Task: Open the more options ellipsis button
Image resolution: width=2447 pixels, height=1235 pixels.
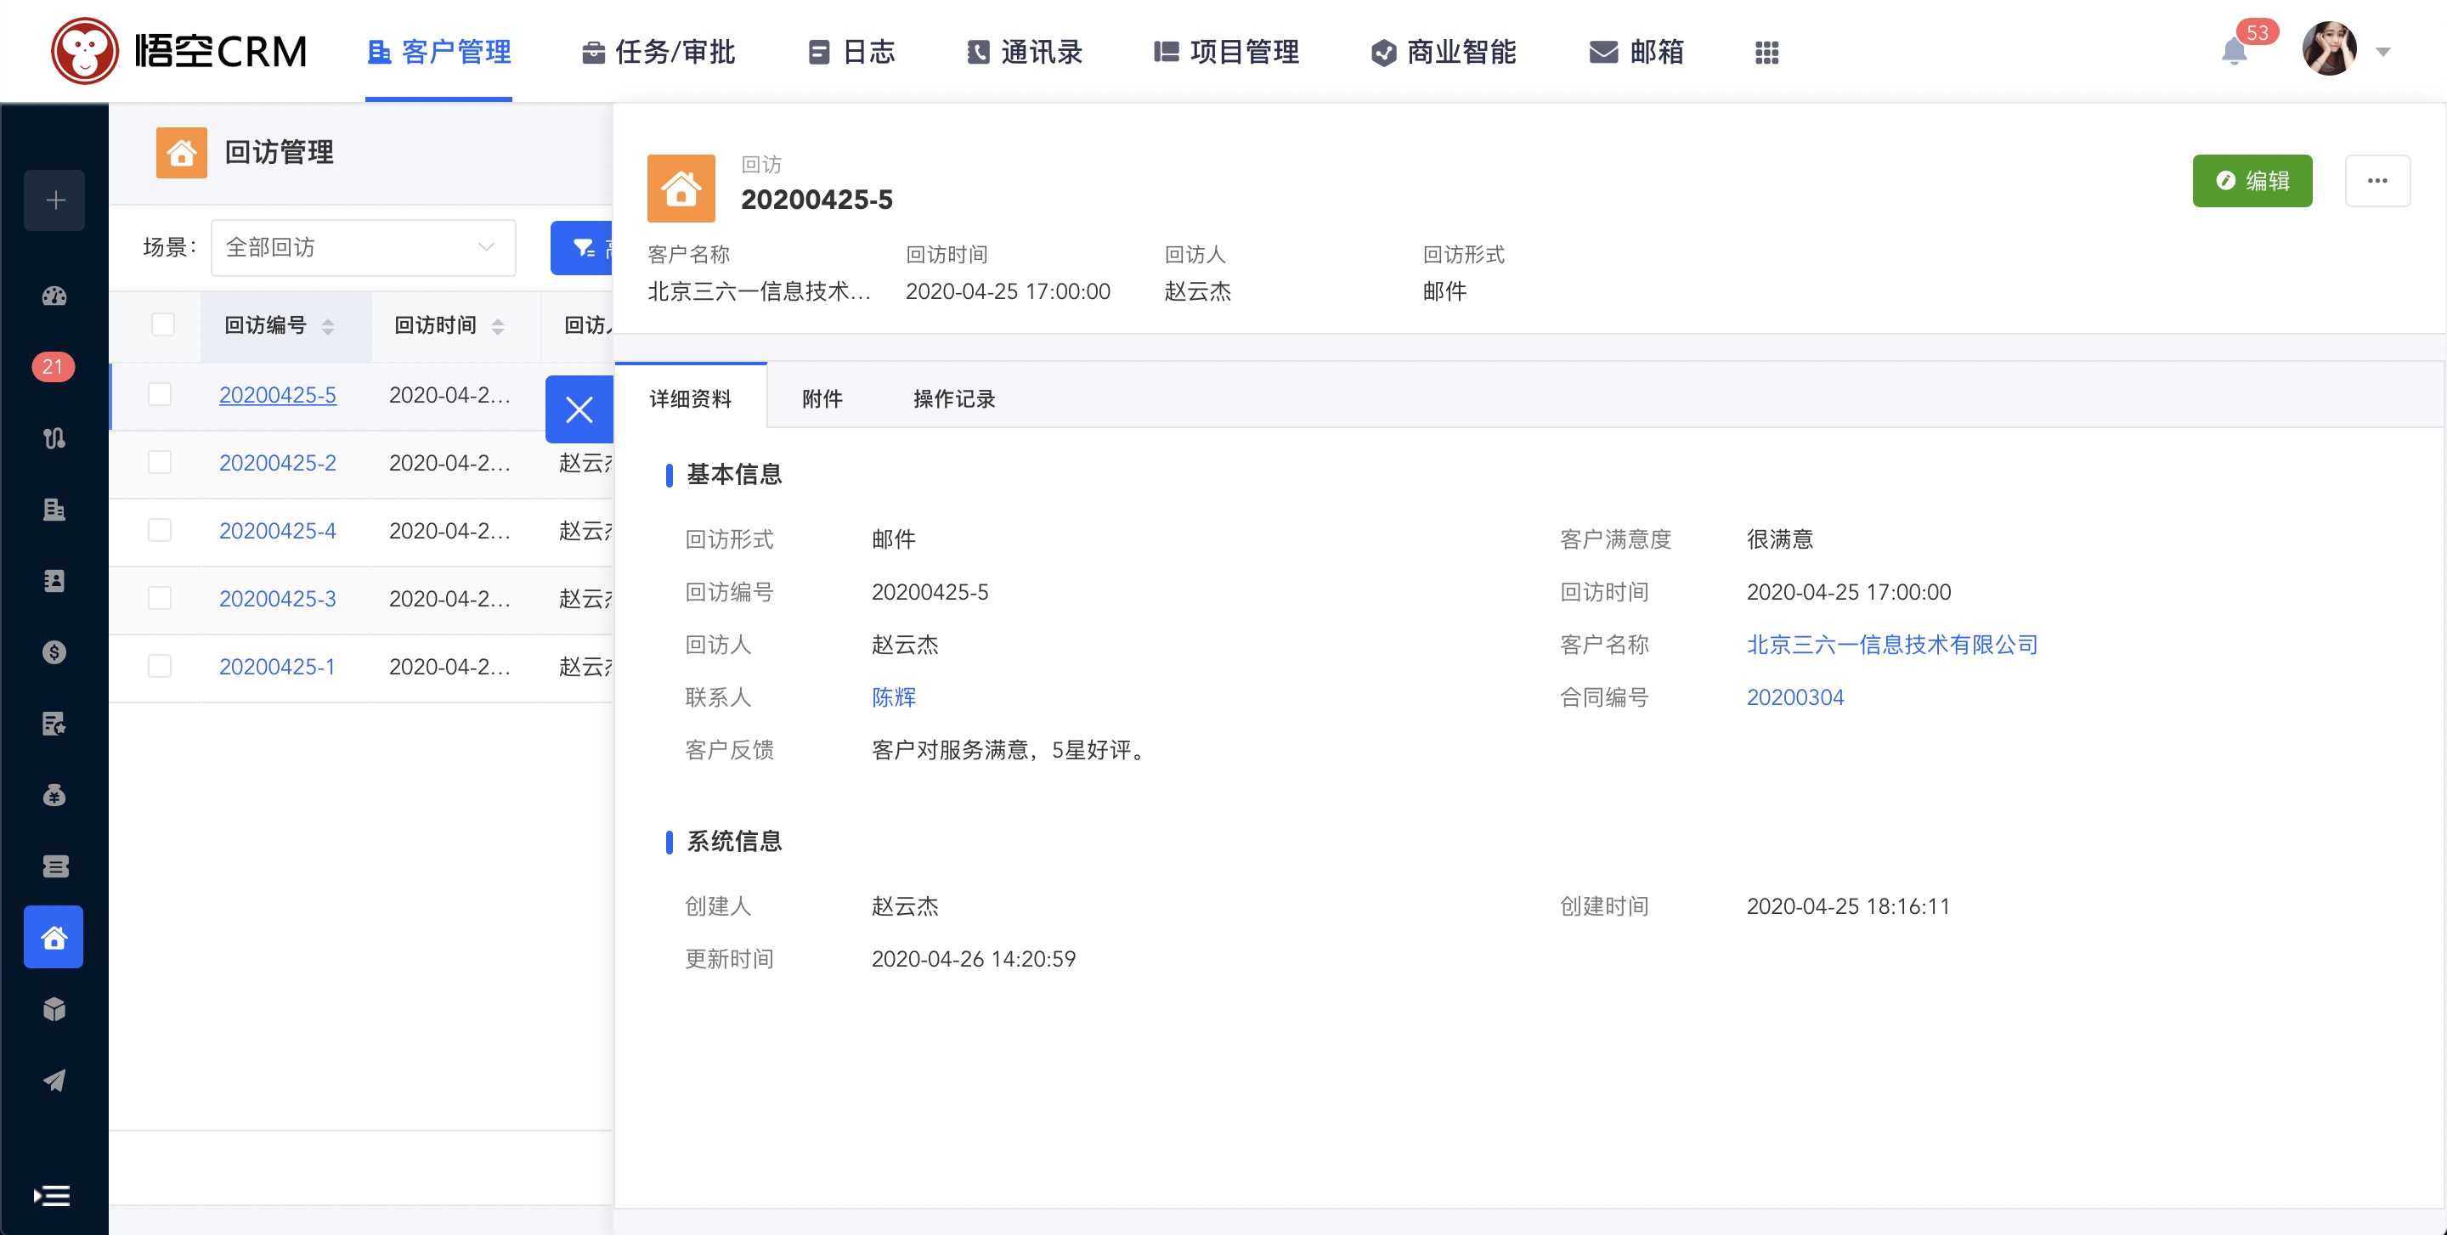Action: pos(2376,180)
